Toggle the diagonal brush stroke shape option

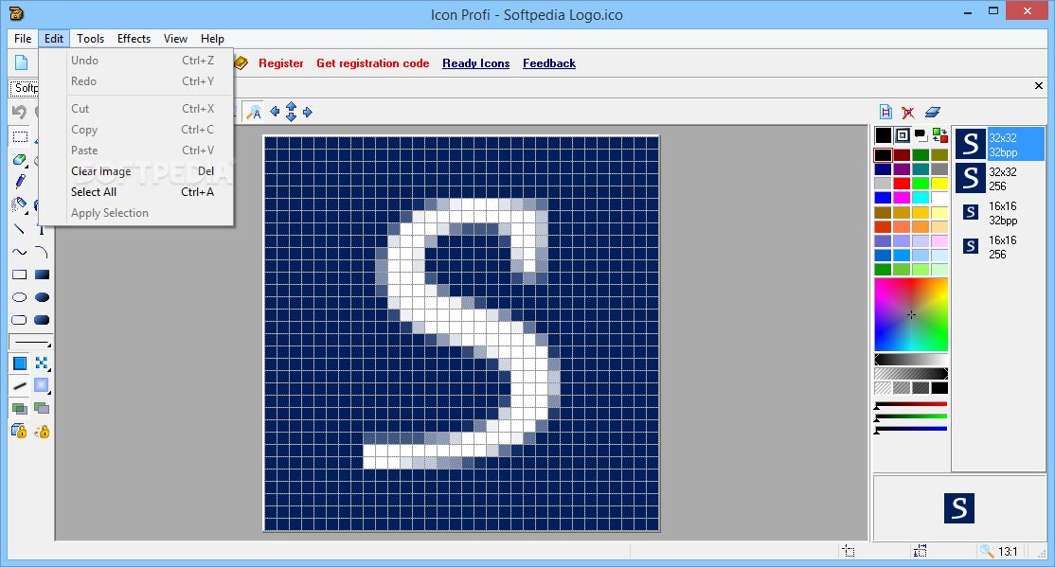20,386
